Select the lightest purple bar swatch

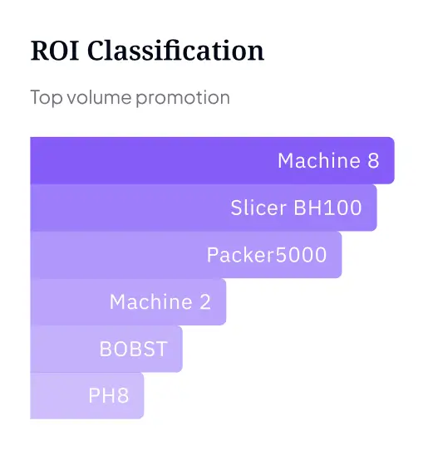click(x=87, y=396)
